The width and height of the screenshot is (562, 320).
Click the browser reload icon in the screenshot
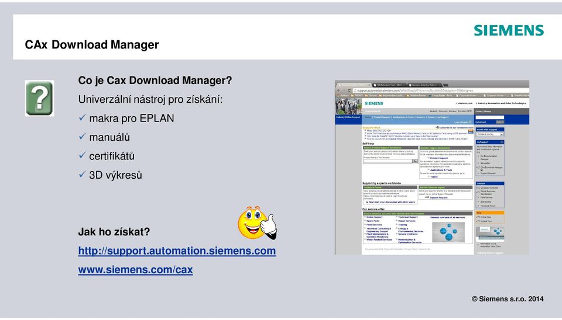pos(349,91)
